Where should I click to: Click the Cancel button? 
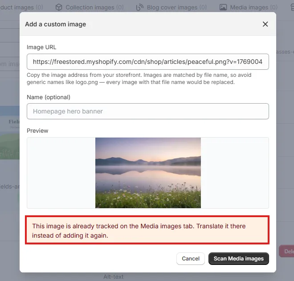tap(191, 259)
